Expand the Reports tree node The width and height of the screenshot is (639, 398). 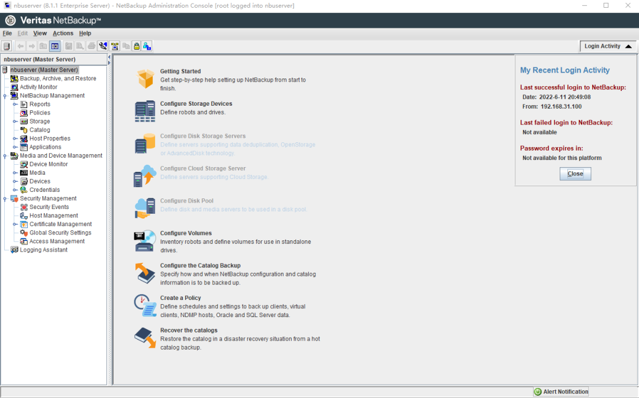15,105
